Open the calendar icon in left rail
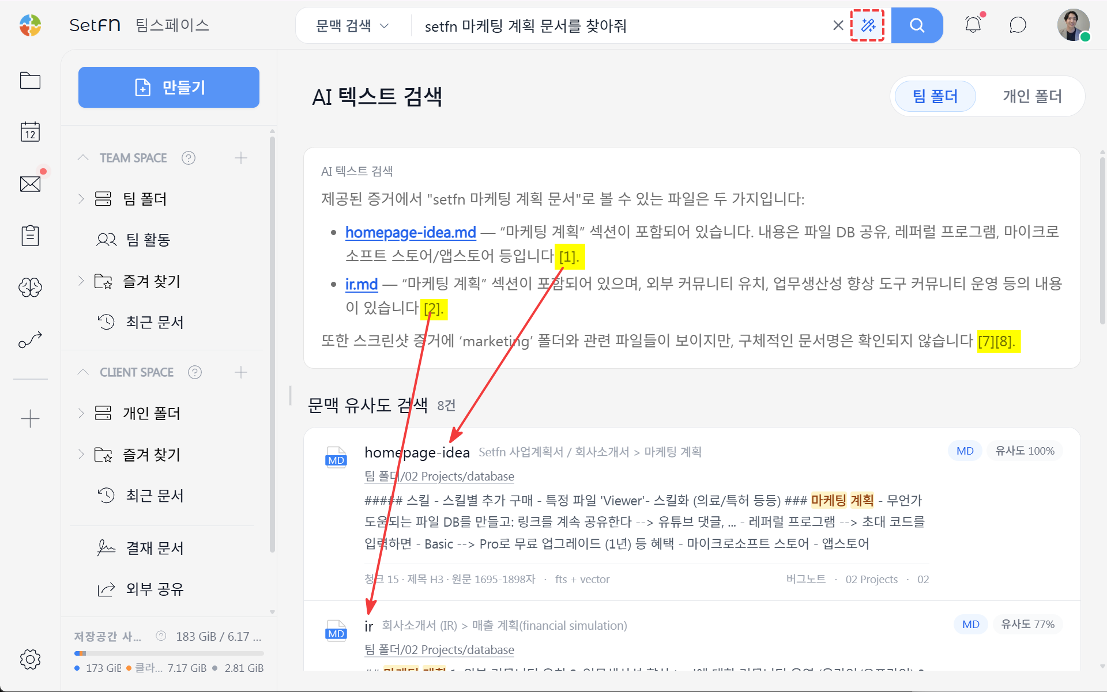Screen dimensions: 1107x692 click(x=30, y=132)
